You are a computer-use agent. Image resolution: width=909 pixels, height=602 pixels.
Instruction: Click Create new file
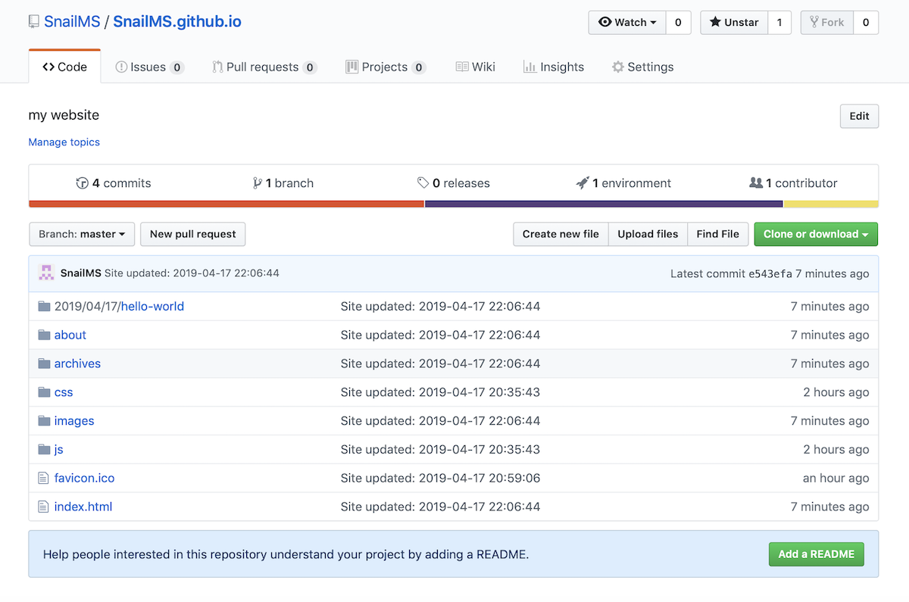pos(561,234)
